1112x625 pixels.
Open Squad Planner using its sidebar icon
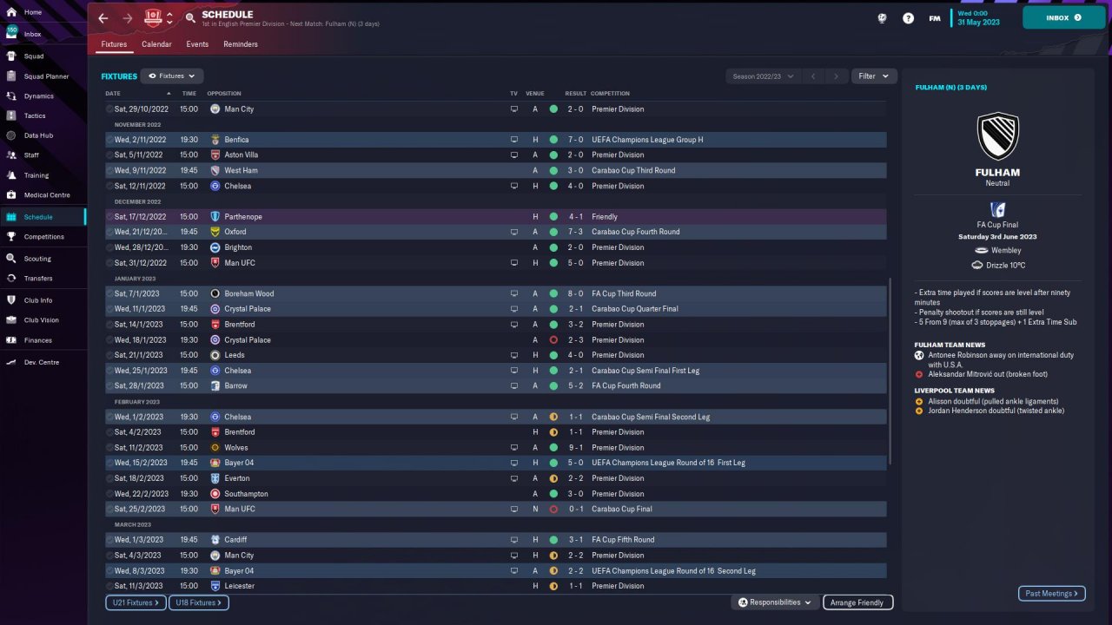(x=11, y=76)
